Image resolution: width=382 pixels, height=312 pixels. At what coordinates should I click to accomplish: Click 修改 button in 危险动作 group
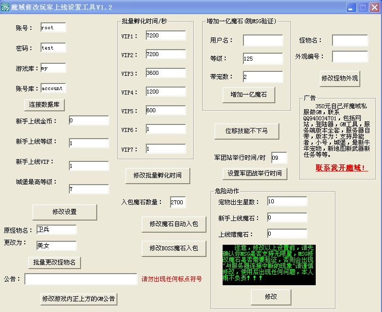point(271,296)
